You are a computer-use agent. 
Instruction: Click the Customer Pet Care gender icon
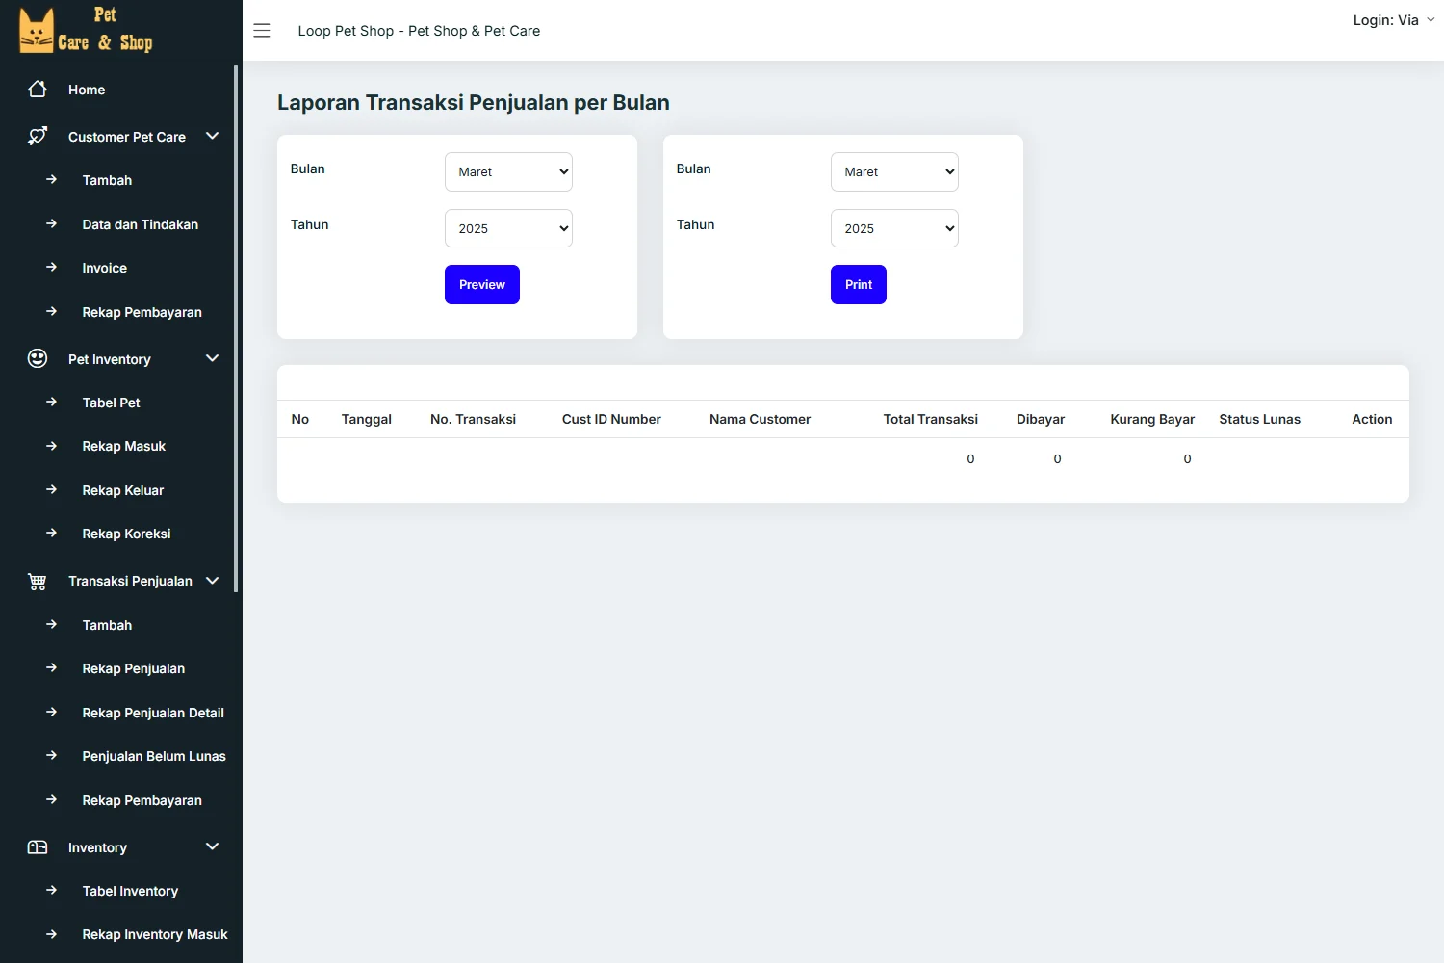(38, 137)
